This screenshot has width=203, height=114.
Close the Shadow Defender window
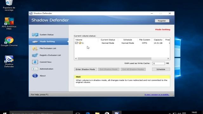(x=170, y=13)
